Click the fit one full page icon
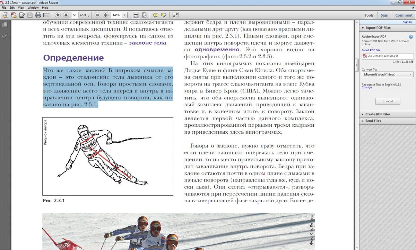416x250 pixels. [x=144, y=15]
